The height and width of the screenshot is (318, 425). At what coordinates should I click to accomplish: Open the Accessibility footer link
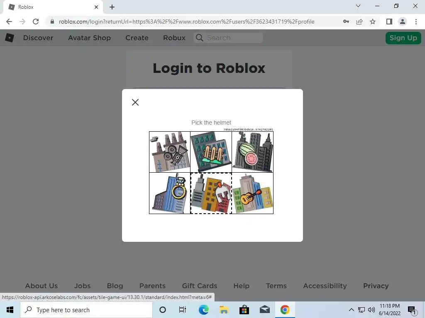325,286
